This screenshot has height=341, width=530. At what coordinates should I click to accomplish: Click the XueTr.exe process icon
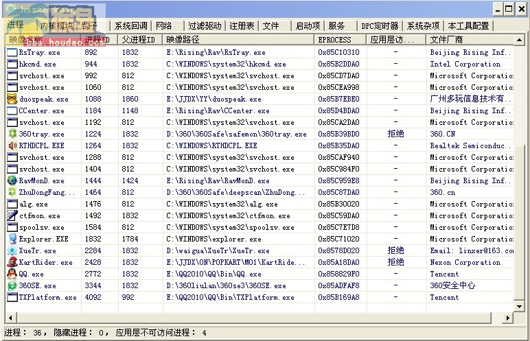click(12, 250)
